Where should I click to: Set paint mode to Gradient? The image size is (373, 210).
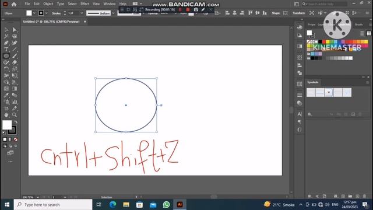[x=10, y=139]
